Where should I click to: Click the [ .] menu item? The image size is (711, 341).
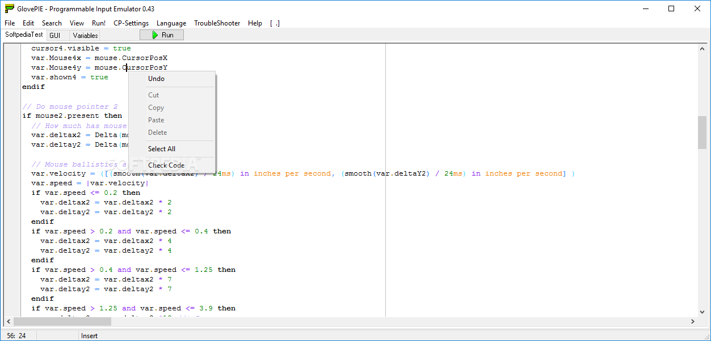click(275, 23)
